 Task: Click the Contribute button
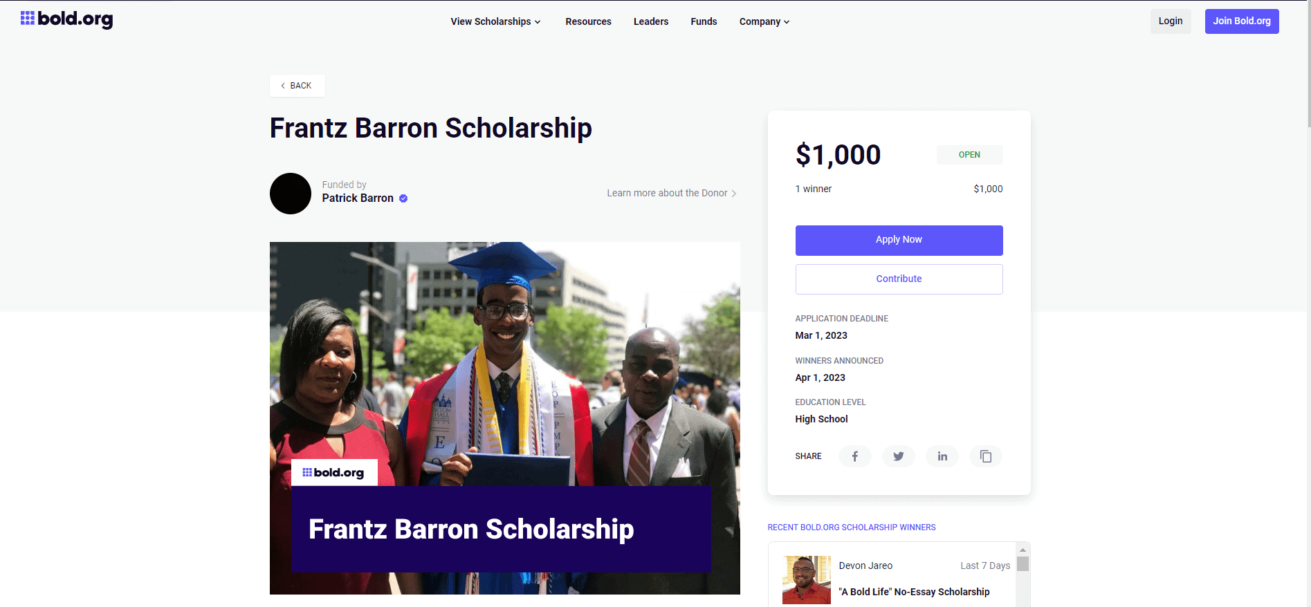pyautogui.click(x=899, y=279)
